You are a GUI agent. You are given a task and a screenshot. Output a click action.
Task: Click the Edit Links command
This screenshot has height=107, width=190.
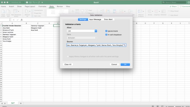click(36, 16)
